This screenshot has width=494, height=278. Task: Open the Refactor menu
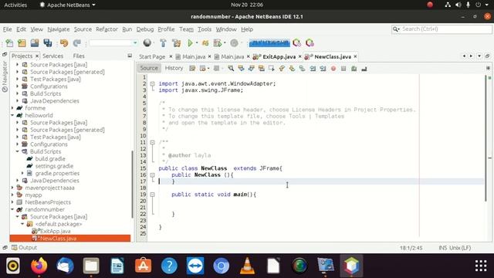pos(107,29)
